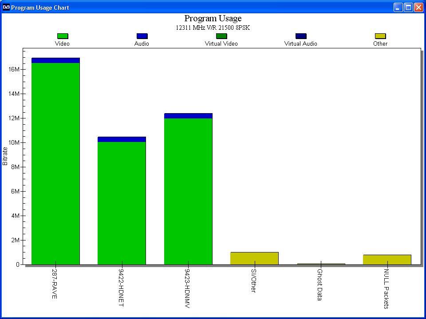
Task: Click the SI/Other yellow bar
Action: [254, 258]
